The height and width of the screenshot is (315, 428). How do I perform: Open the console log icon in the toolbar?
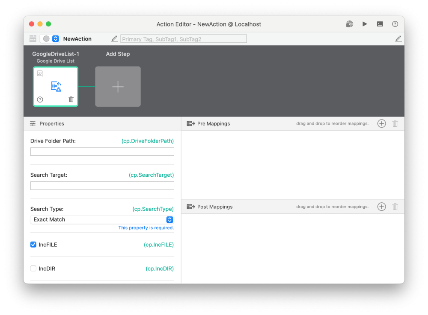point(380,24)
